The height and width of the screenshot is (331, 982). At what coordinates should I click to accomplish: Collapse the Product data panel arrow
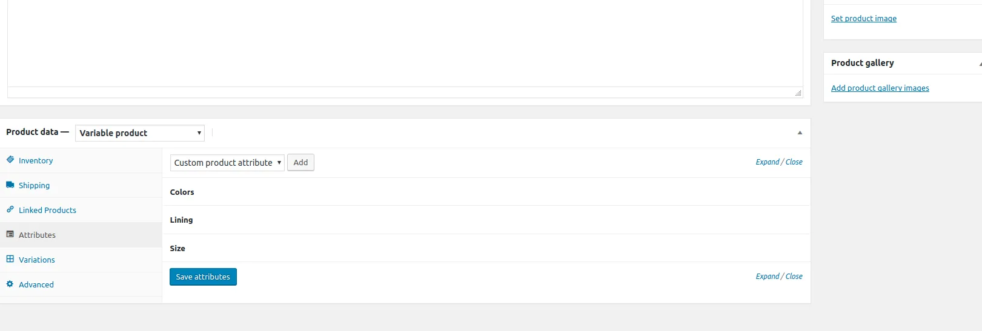coord(800,133)
